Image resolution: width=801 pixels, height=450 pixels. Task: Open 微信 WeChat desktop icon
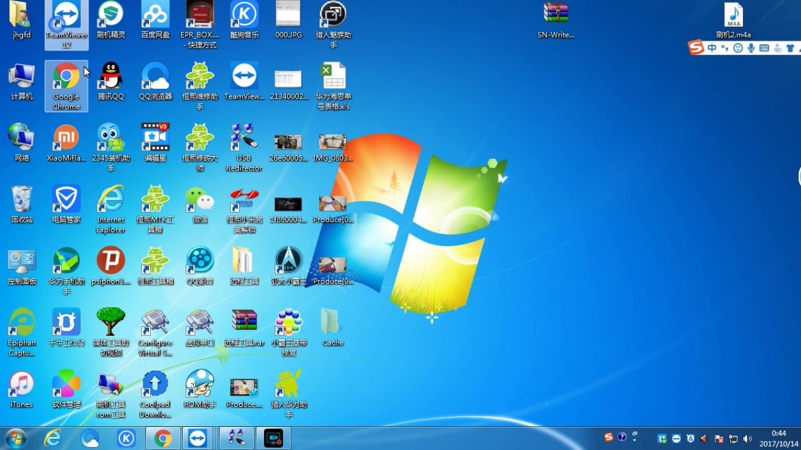click(x=200, y=204)
